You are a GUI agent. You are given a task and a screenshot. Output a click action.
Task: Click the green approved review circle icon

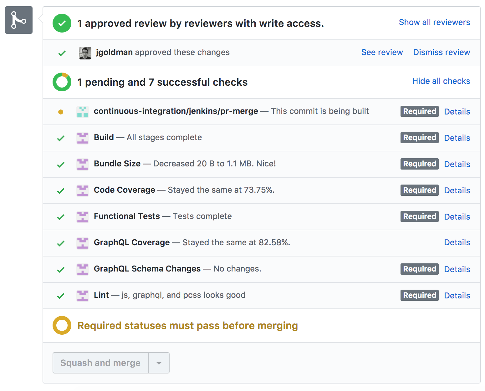(x=62, y=23)
